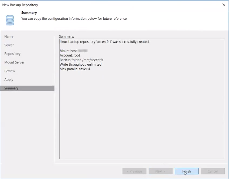Click the greyed-out Next button
The width and height of the screenshot is (229, 179).
pos(160,171)
